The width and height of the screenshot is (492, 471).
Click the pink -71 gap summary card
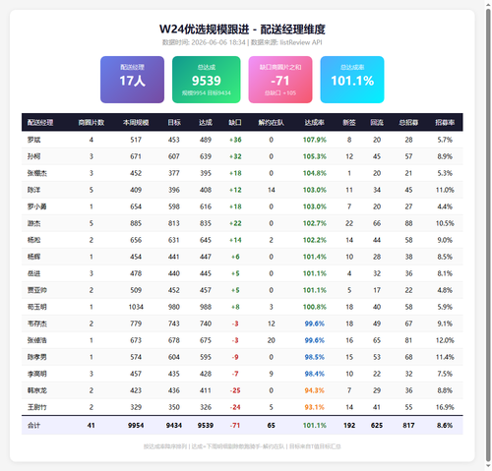(x=280, y=80)
